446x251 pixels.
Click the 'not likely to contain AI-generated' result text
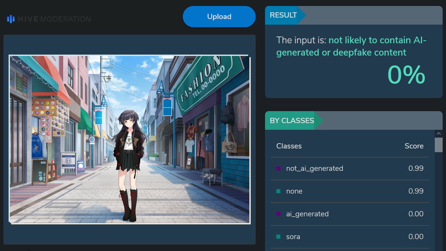[x=351, y=46]
